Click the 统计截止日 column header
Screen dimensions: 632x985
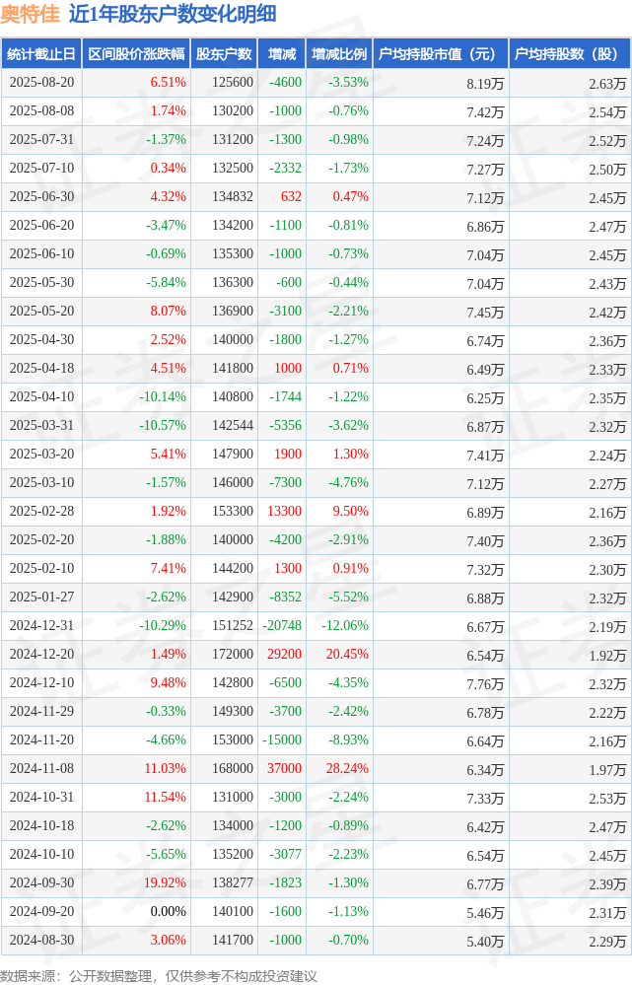pos(41,54)
